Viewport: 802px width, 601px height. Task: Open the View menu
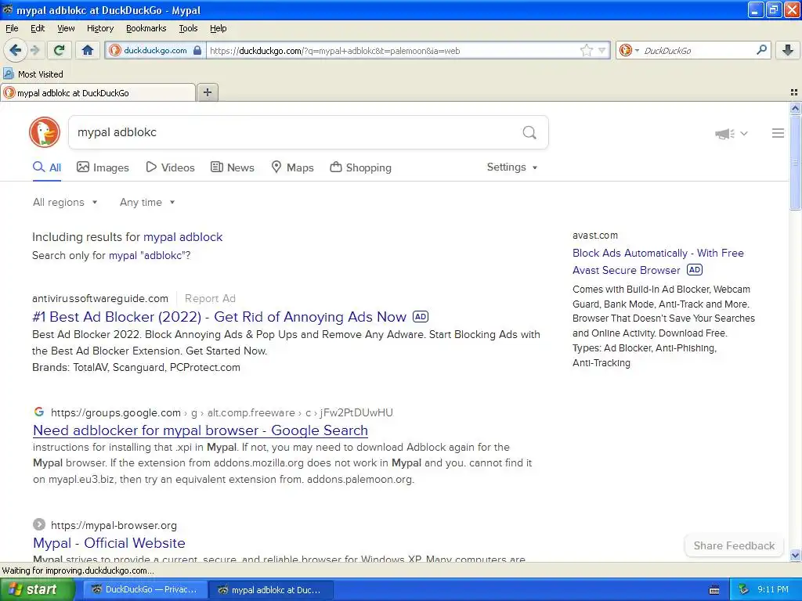click(x=66, y=28)
